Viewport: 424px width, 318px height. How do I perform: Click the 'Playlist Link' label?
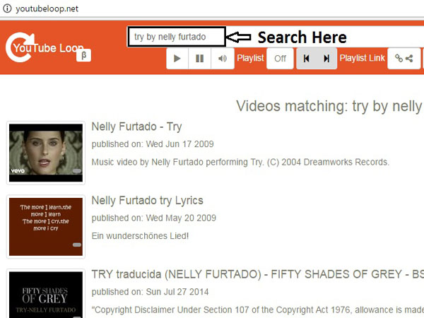coord(362,58)
